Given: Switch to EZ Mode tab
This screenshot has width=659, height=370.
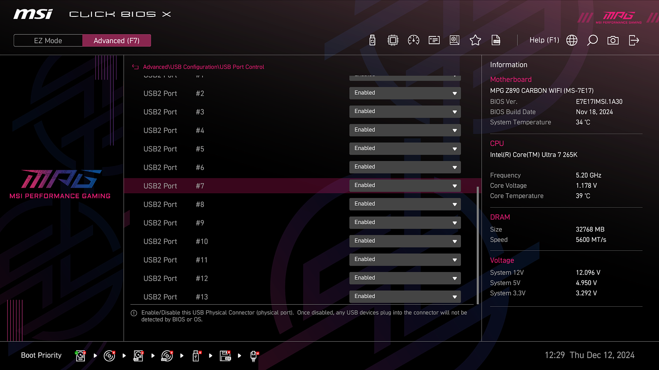Looking at the screenshot, I should click(48, 41).
